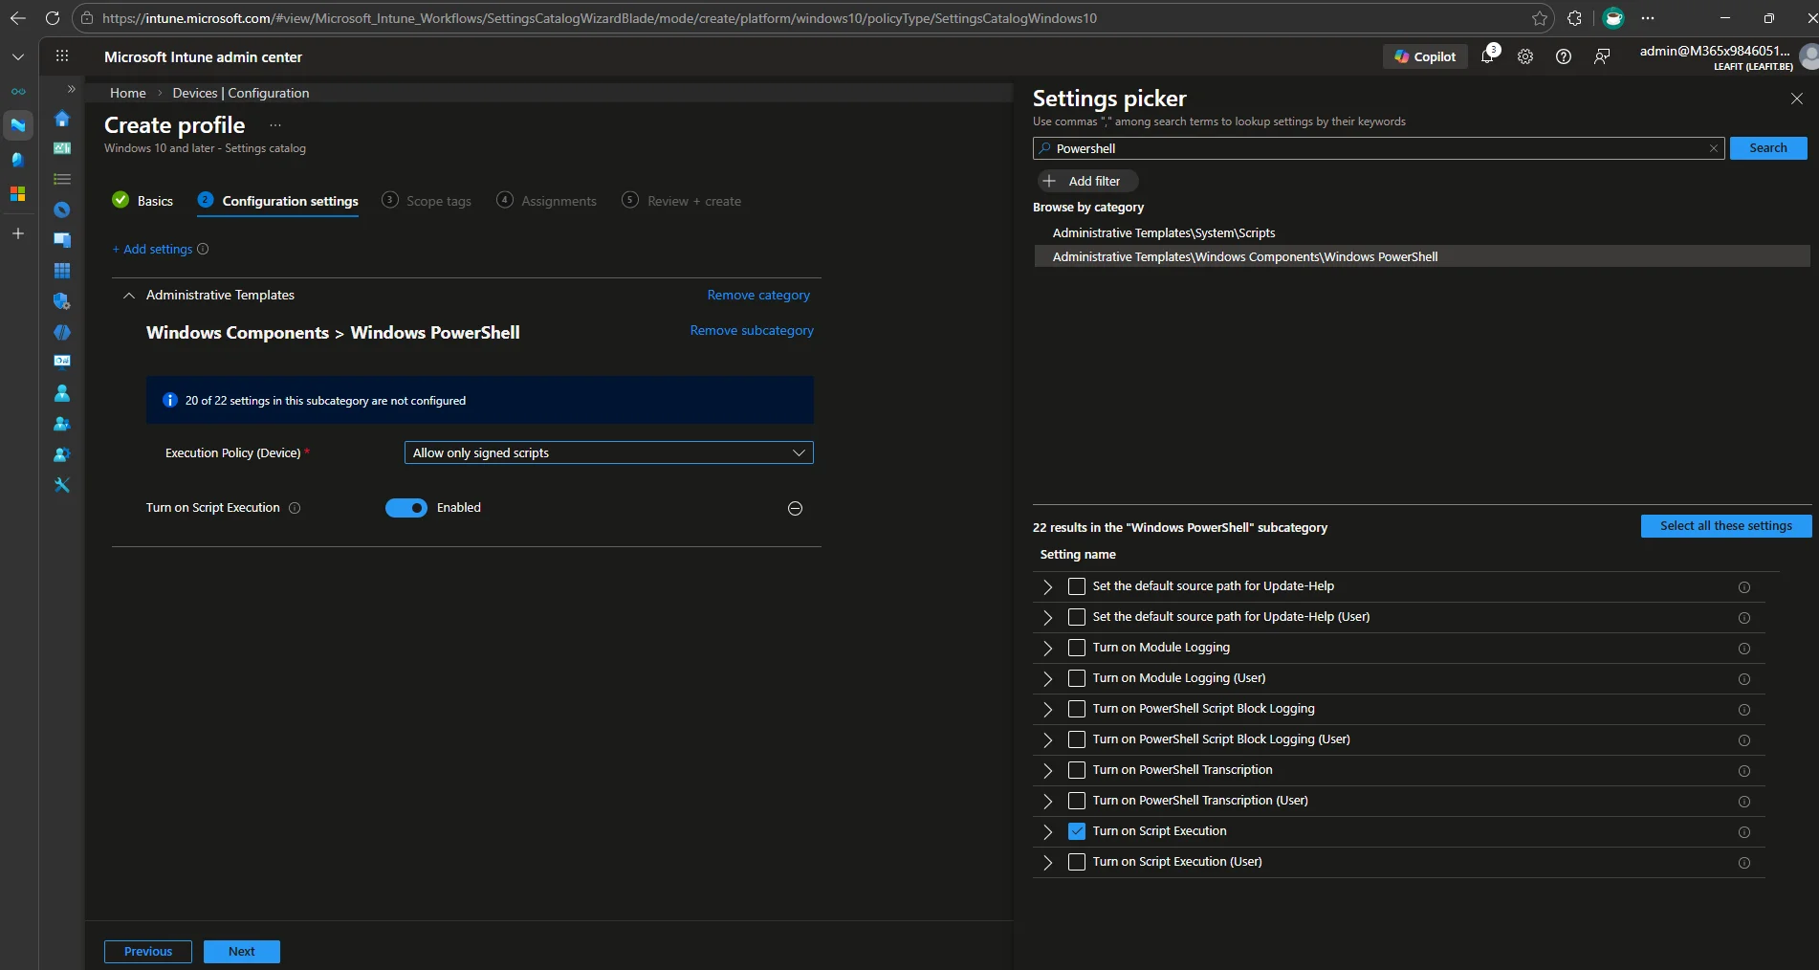Open All services from the left navigation
The width and height of the screenshot is (1819, 970).
pyautogui.click(x=61, y=179)
